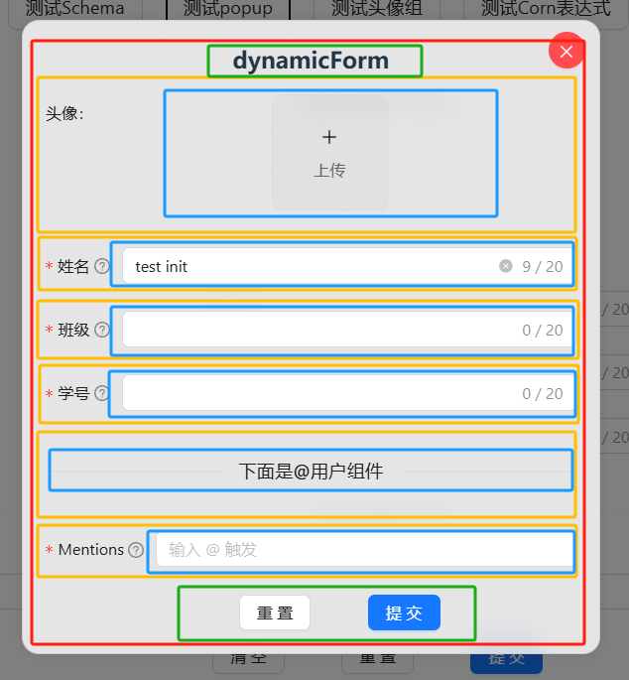Switch to the 测试头像组 tab
Screen dimensions: 629x680
pyautogui.click(x=377, y=9)
